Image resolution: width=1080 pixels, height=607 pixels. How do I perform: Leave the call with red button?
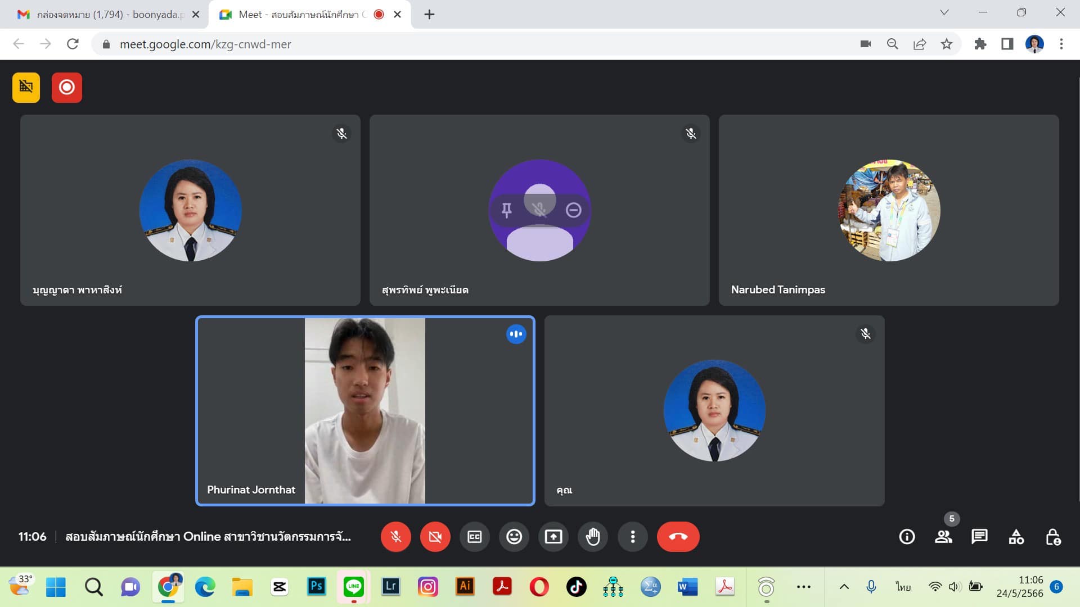point(678,537)
